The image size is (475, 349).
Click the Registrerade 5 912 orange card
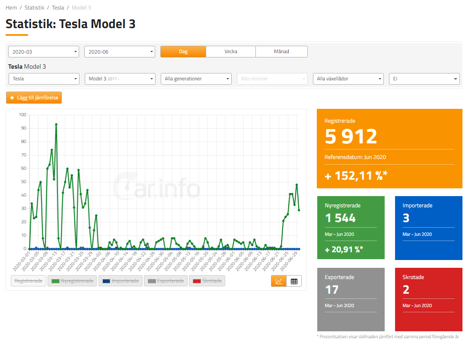click(x=389, y=149)
